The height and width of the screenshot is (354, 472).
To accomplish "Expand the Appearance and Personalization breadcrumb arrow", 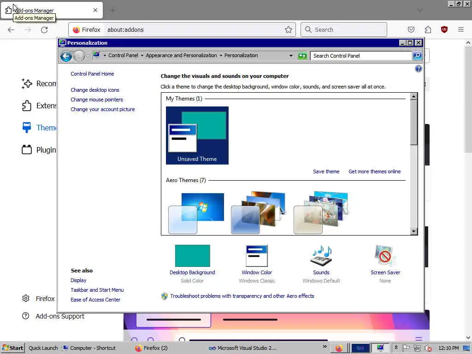I will click(x=142, y=55).
